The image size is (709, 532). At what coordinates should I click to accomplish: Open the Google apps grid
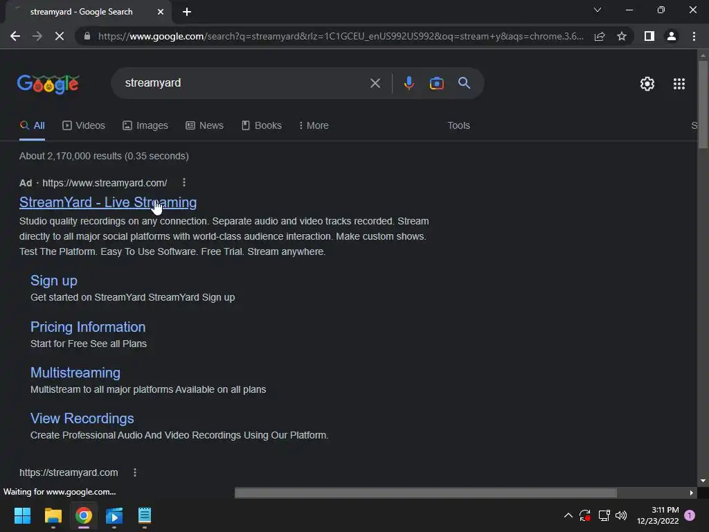(679, 84)
